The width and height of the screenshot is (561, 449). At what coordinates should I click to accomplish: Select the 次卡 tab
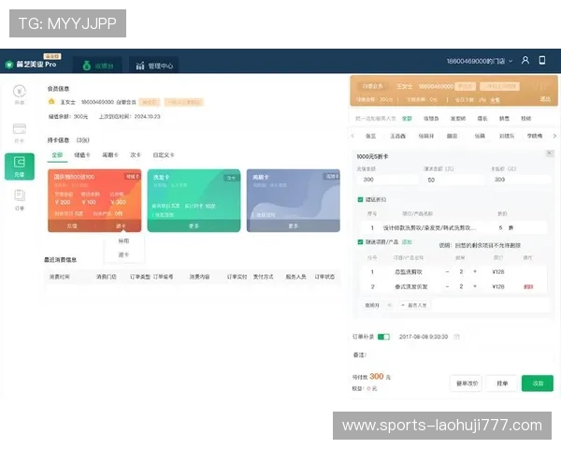pos(136,155)
